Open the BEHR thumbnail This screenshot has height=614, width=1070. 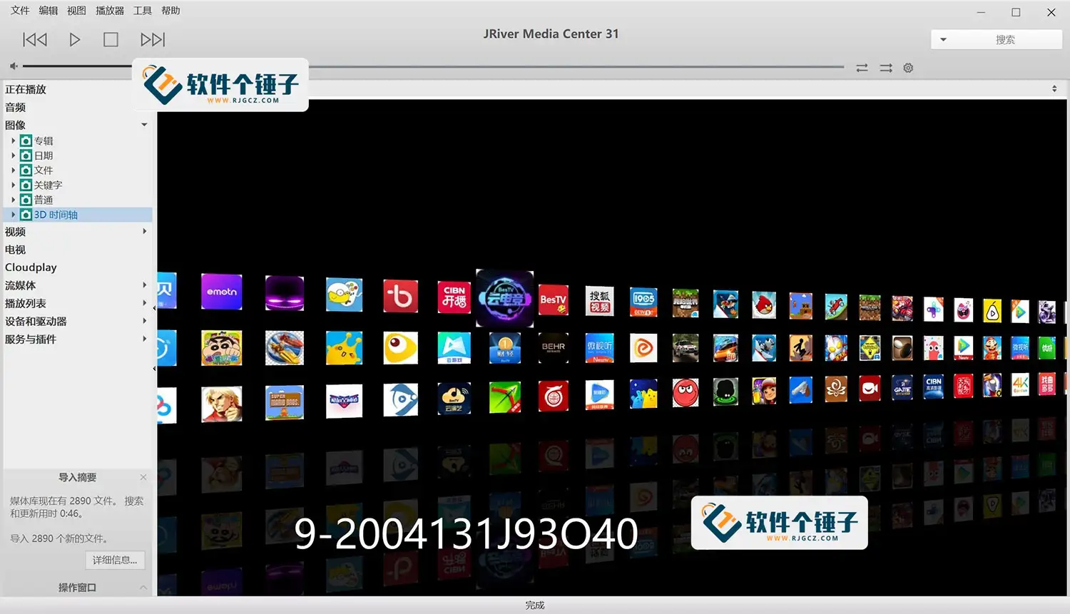tap(554, 348)
